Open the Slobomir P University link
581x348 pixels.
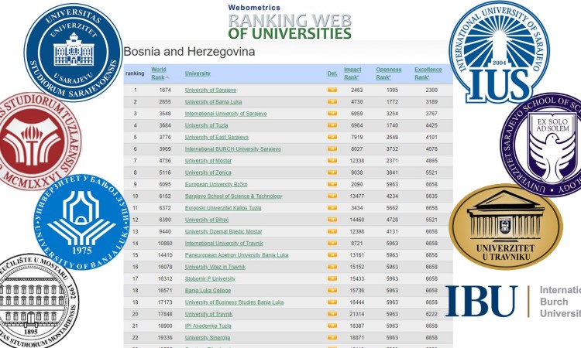tap(210, 279)
